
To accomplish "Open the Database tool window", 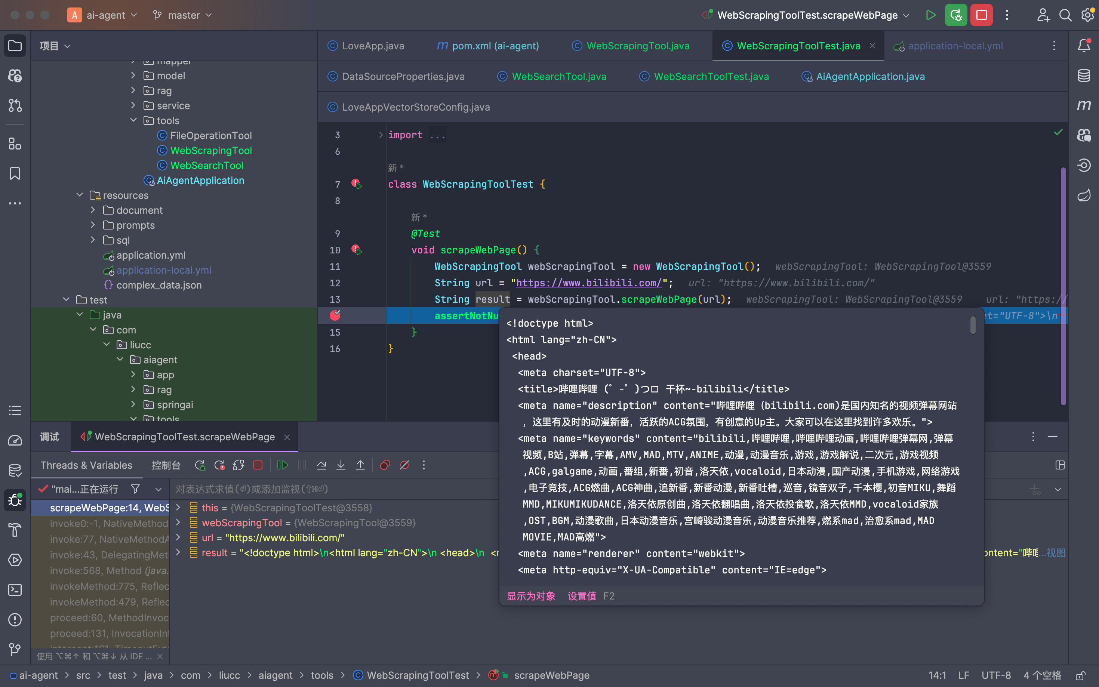I will click(x=1084, y=76).
